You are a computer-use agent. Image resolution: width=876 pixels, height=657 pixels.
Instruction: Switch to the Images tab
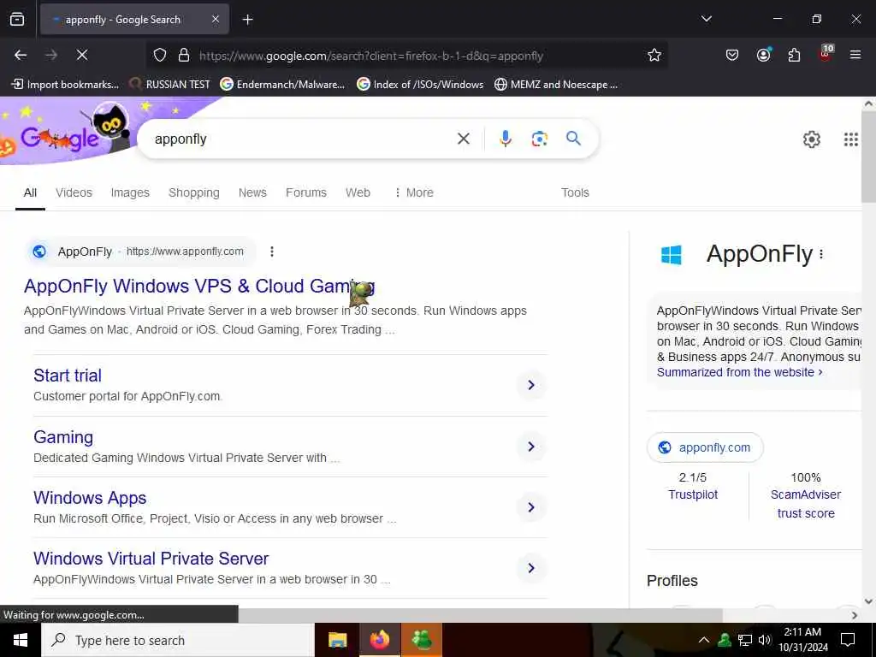click(x=130, y=192)
